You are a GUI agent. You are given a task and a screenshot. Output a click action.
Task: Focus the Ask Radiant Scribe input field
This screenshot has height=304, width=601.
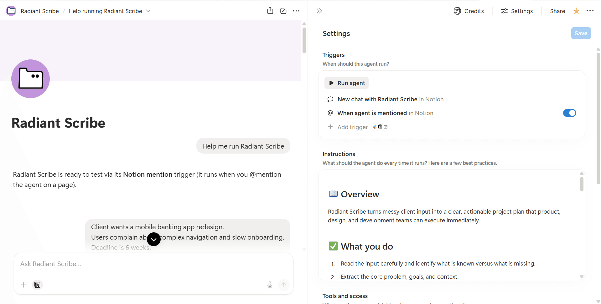[141, 264]
